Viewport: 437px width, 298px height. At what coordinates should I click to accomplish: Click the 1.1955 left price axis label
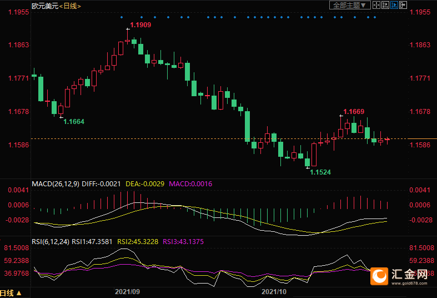pyautogui.click(x=18, y=12)
